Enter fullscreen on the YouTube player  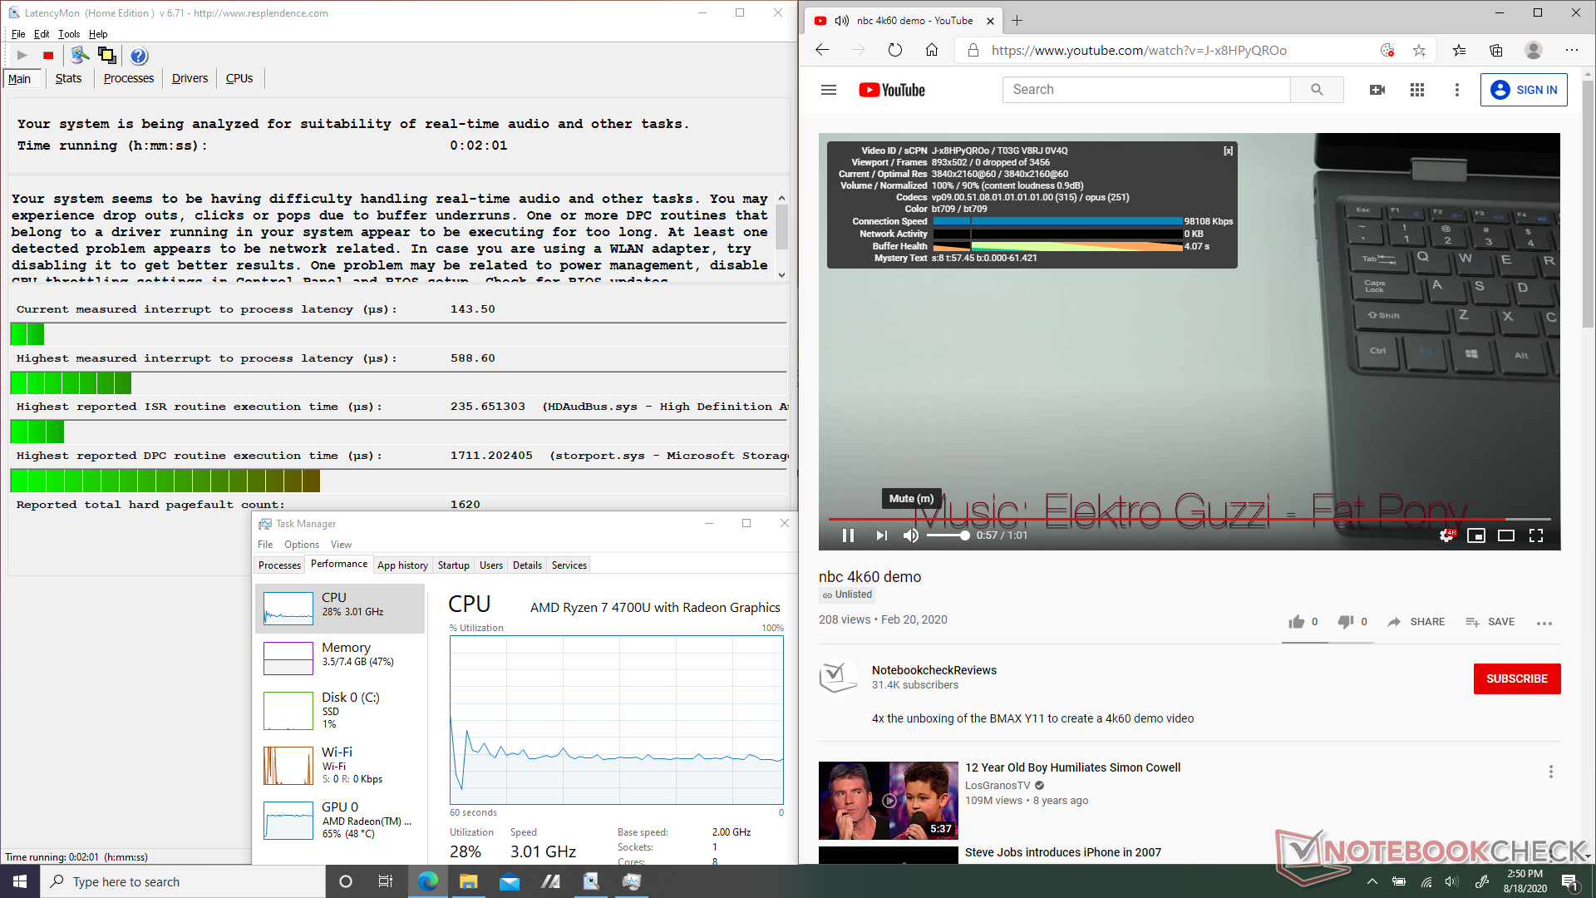pyautogui.click(x=1536, y=535)
